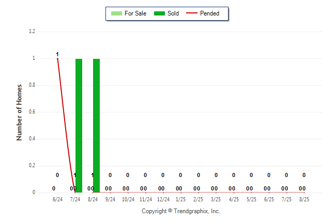This screenshot has width=334, height=224.
Task: Click the 1.2 y-axis tick label
Action: coord(32,31)
